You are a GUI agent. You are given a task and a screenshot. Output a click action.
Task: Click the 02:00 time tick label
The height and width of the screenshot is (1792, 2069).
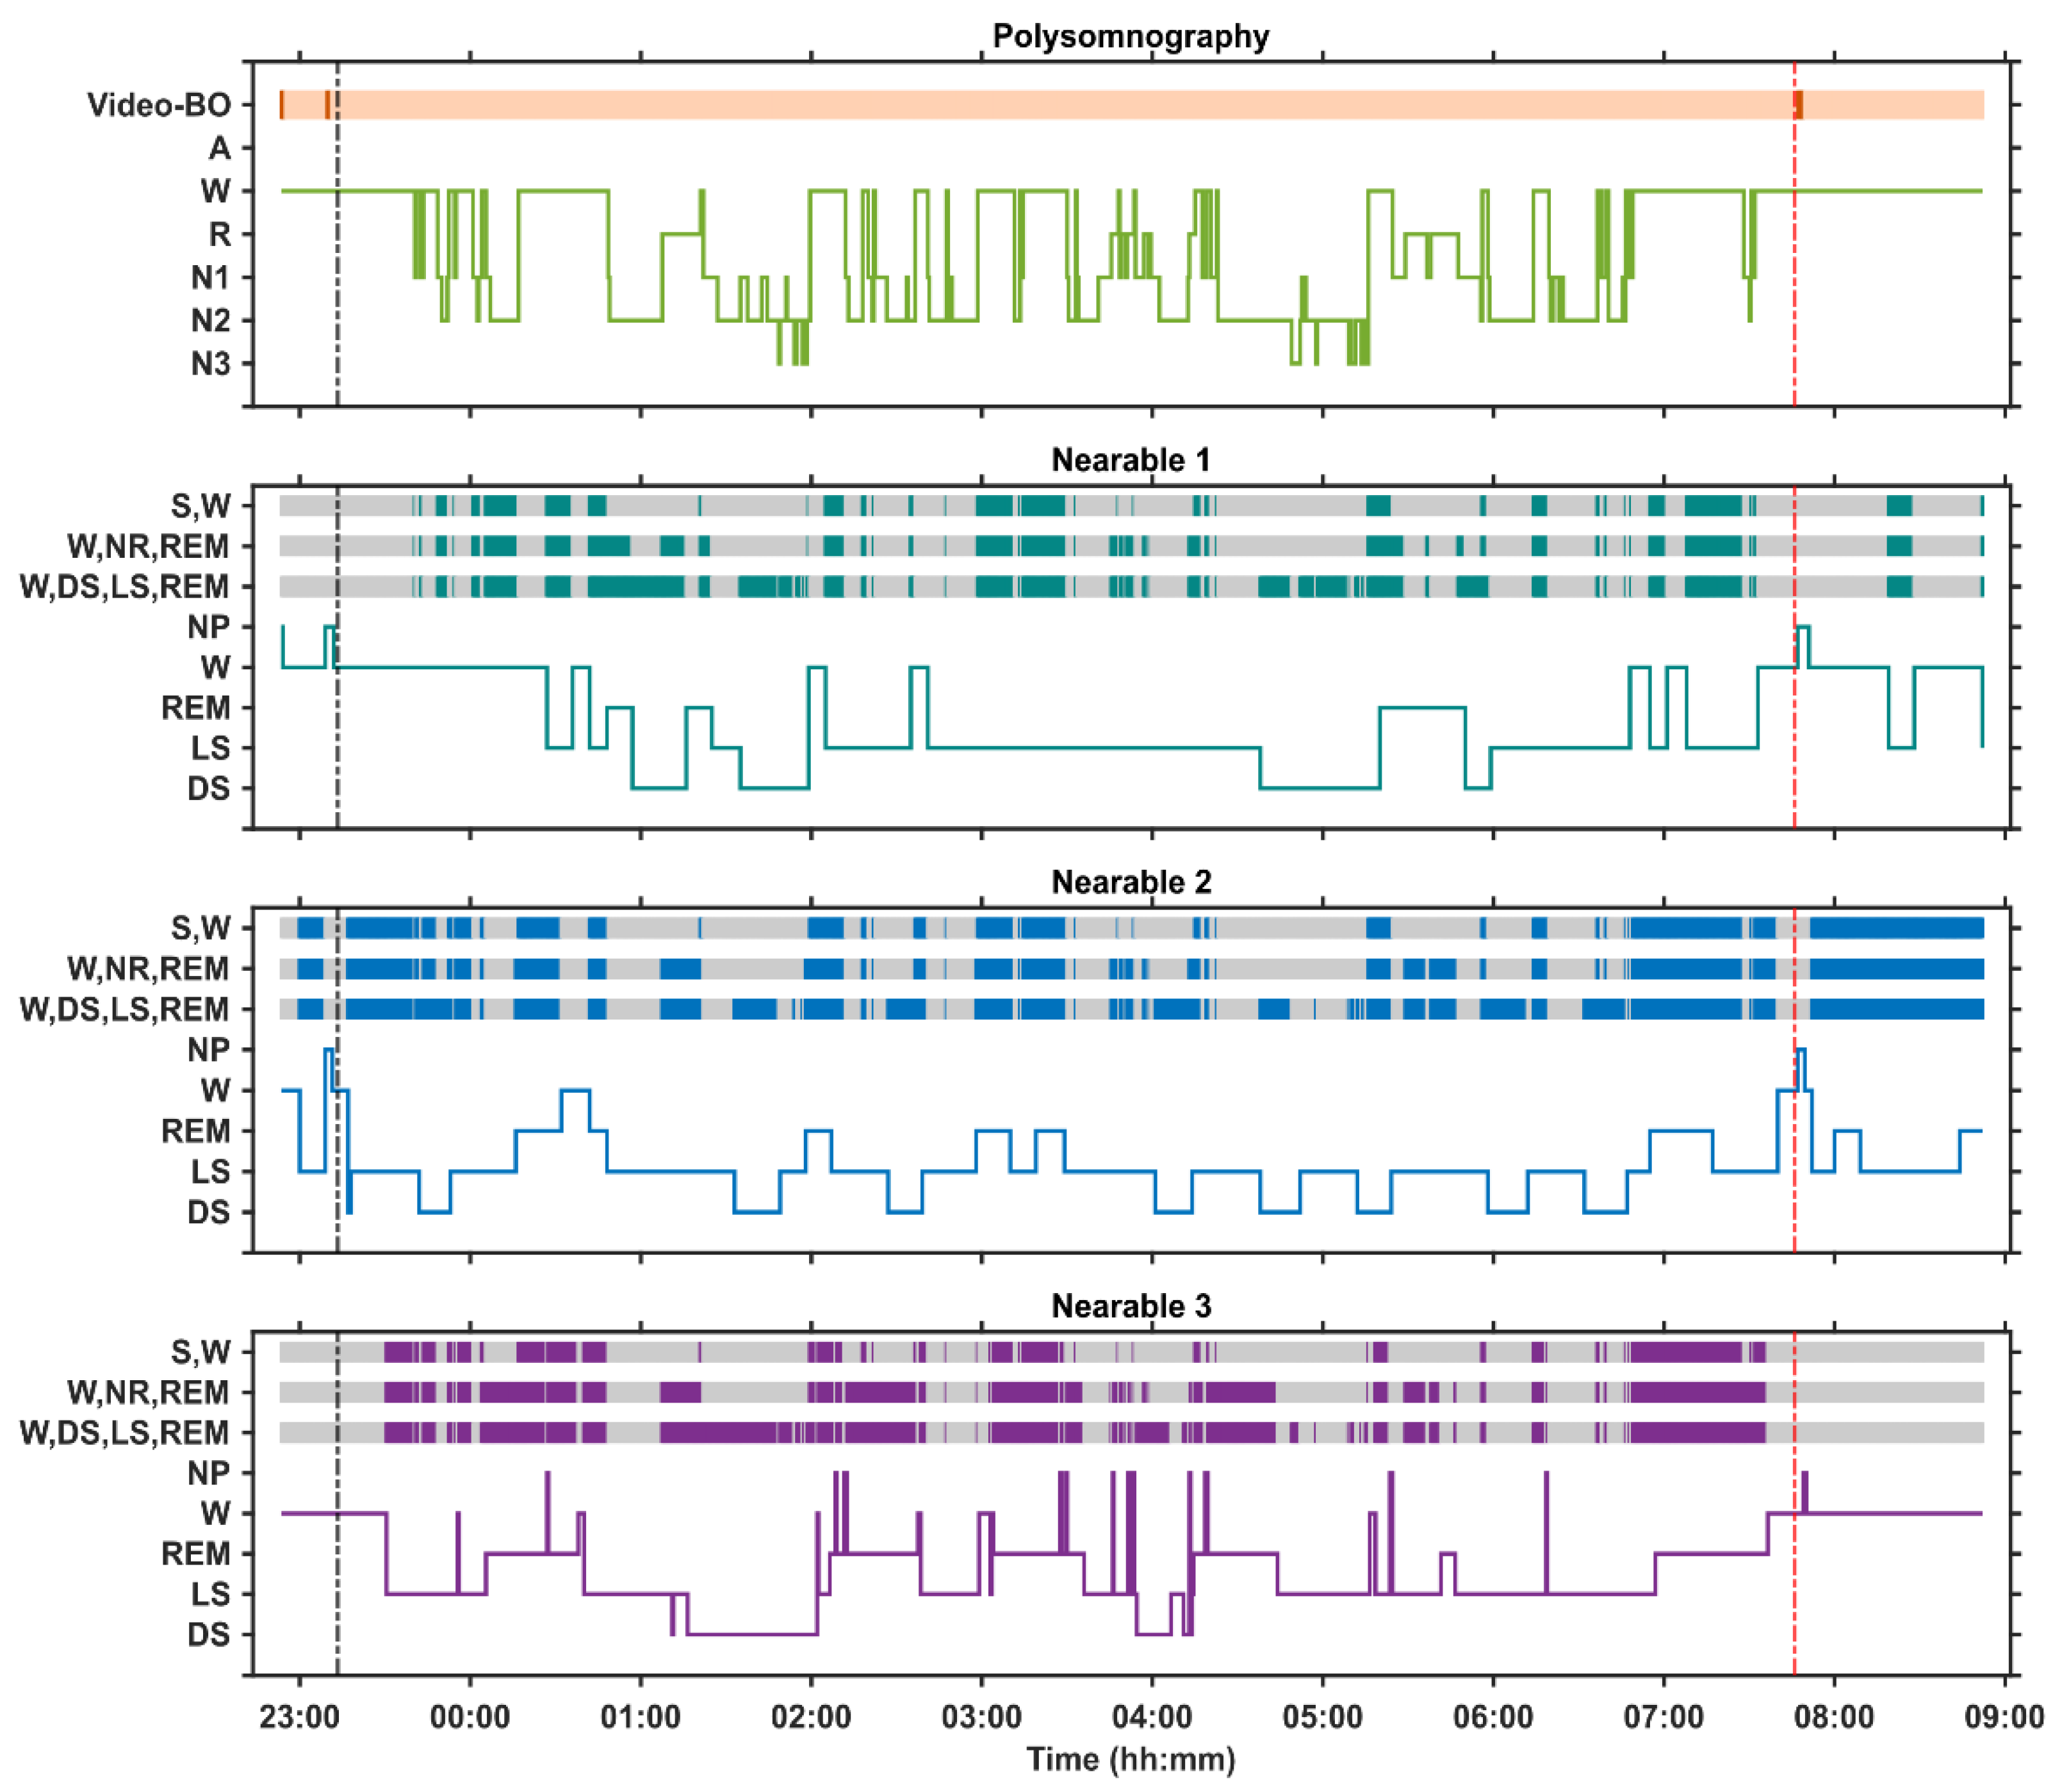click(x=811, y=1718)
